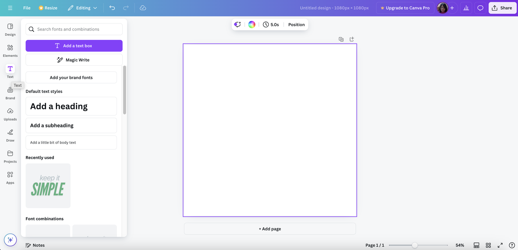Open the Brand sidebar tab

[10, 93]
